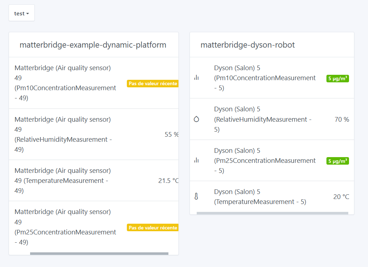This screenshot has height=267, width=368.
Task: Click the Dyson humidity droplet icon
Action: (x=196, y=119)
